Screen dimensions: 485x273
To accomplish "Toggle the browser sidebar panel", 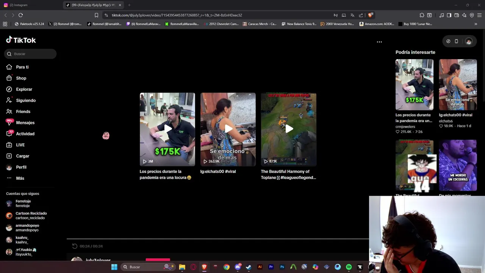I will pos(449,15).
